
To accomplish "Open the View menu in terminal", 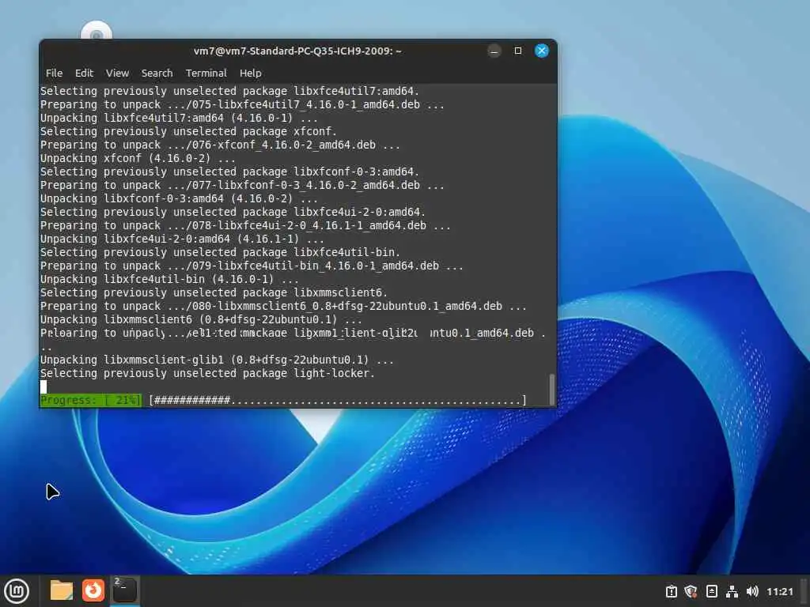I will point(117,74).
